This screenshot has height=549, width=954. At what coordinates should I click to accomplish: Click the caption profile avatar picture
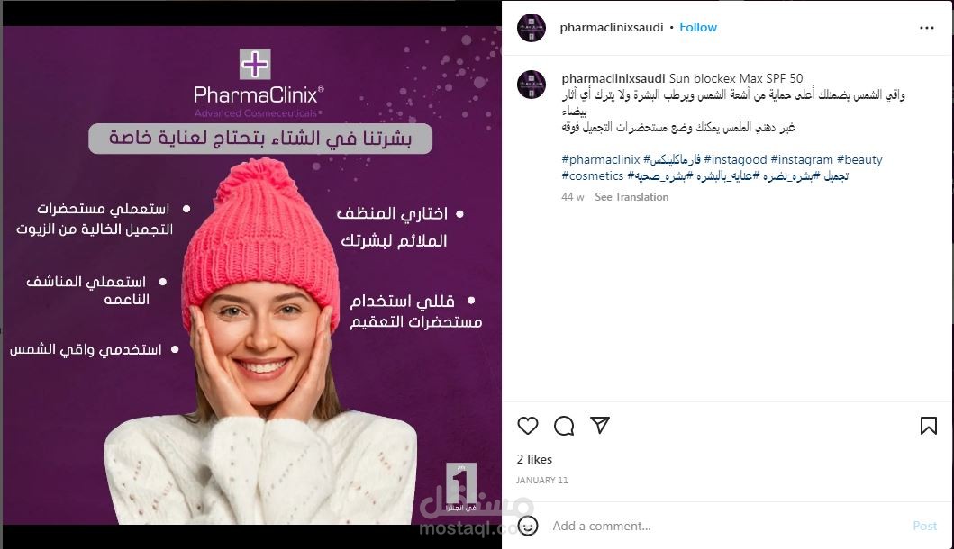[532, 85]
